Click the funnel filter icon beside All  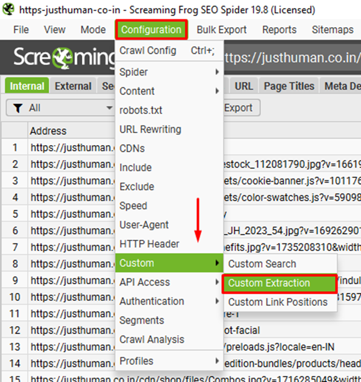click(x=18, y=108)
